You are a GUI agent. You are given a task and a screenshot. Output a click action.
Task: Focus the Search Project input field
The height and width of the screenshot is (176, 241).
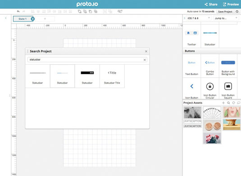87,60
